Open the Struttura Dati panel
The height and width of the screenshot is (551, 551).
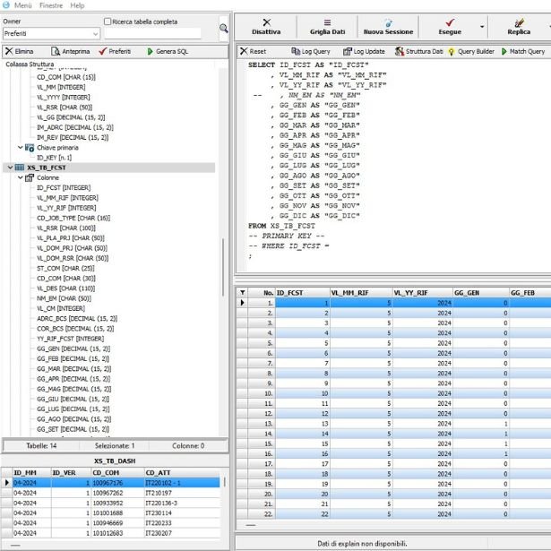coord(418,52)
